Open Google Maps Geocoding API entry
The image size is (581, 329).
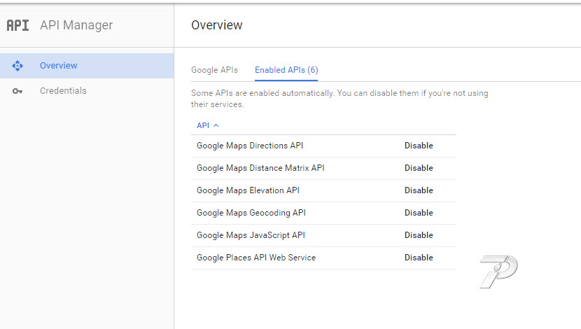[251, 213]
